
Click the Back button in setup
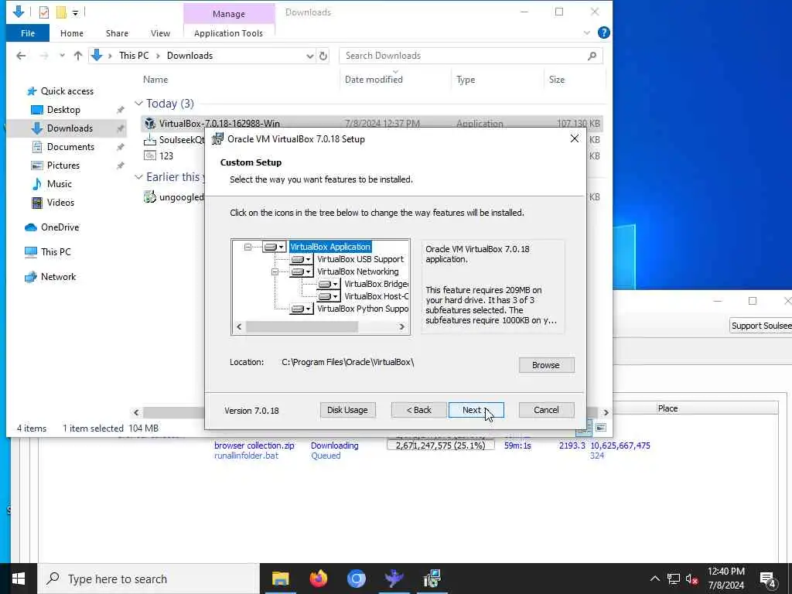pyautogui.click(x=418, y=410)
